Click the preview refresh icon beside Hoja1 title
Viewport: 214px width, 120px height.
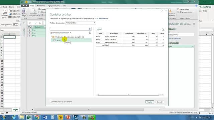click(163, 29)
